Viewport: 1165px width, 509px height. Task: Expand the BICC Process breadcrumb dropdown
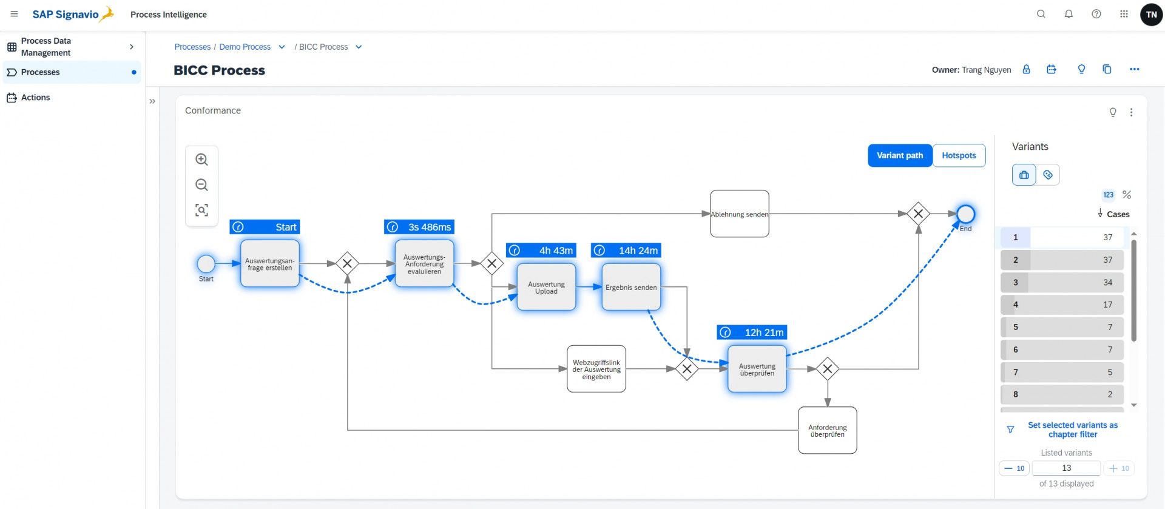click(359, 47)
